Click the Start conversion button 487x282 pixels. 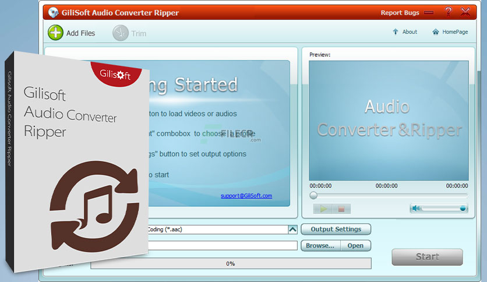[x=427, y=257]
